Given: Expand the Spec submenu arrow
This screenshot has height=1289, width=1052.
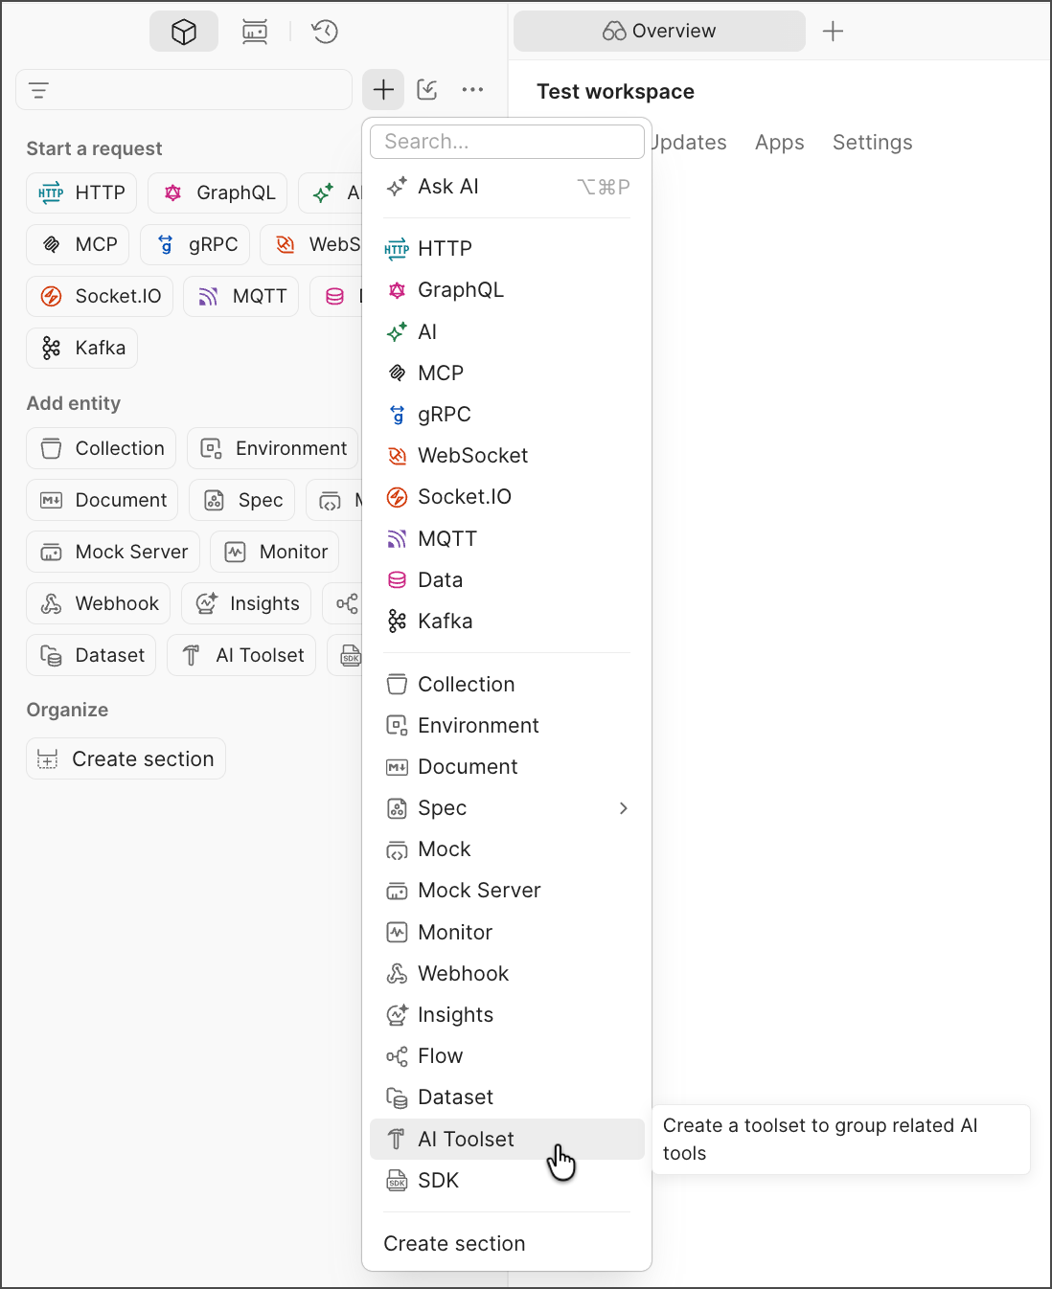Looking at the screenshot, I should click(x=624, y=808).
